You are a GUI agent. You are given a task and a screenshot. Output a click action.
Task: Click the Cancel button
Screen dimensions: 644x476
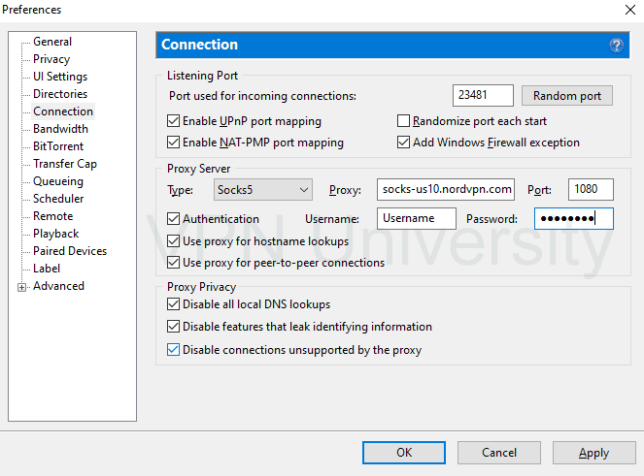point(499,453)
